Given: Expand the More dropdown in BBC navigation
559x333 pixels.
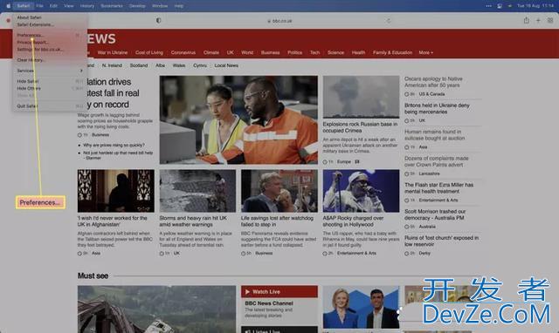Looking at the screenshot, I should [425, 52].
